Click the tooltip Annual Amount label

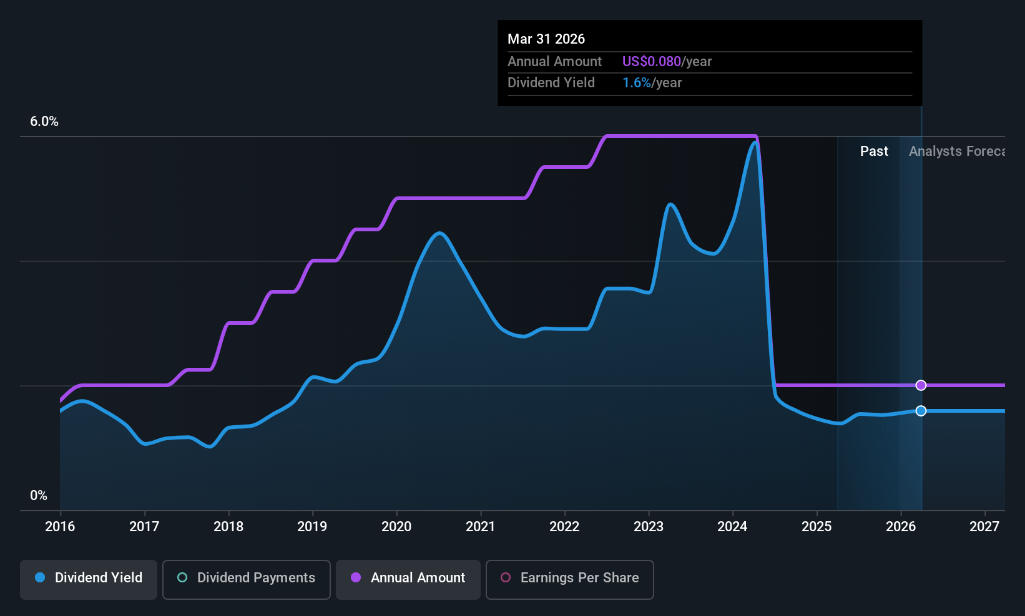(x=554, y=62)
